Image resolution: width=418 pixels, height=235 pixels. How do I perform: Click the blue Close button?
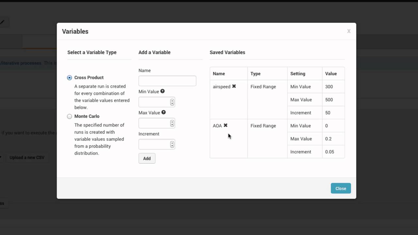pos(341,188)
